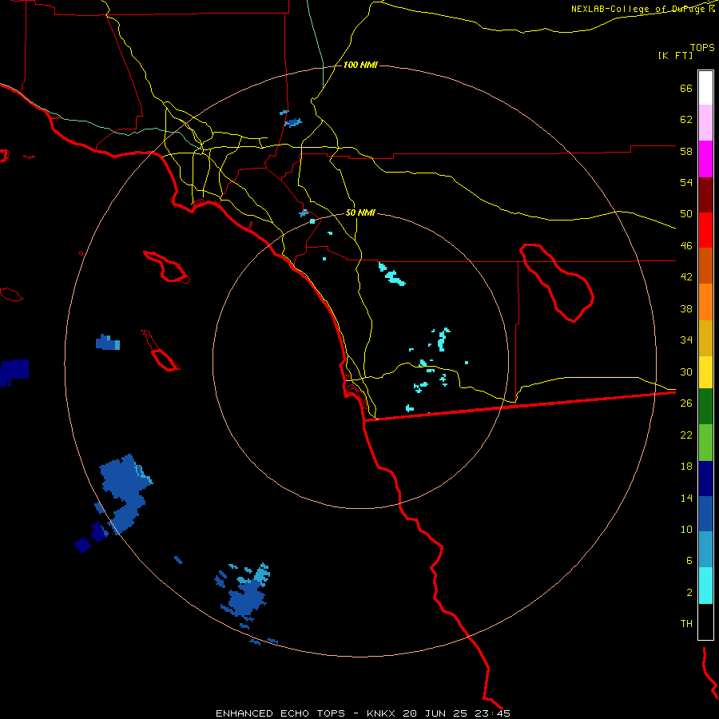
Task: Click the "TH" threshold label
Action: pos(686,624)
